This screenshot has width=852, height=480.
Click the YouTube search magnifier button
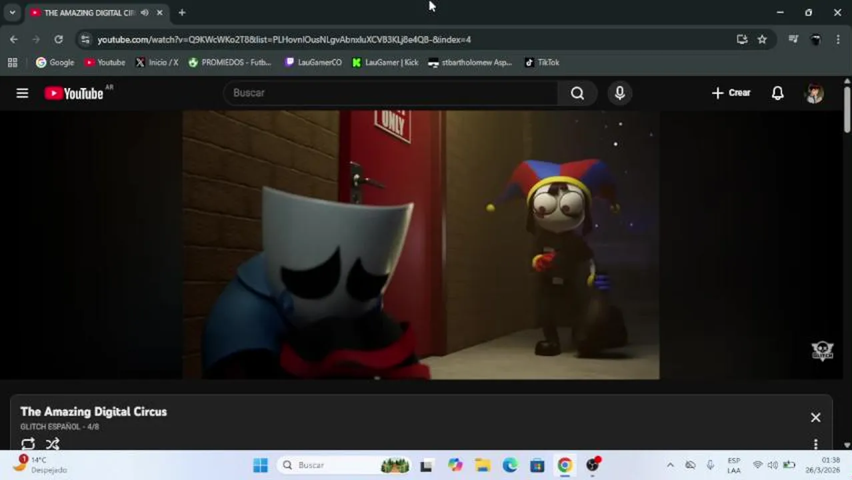tap(577, 93)
